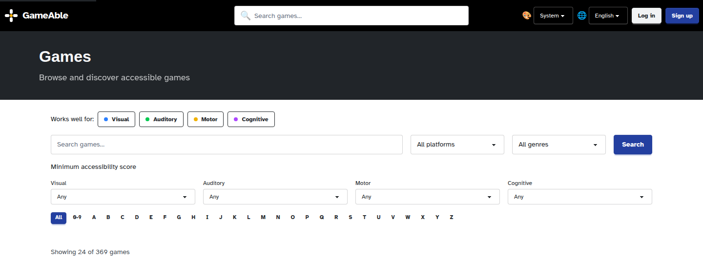Filter games starting with F

tap(165, 218)
